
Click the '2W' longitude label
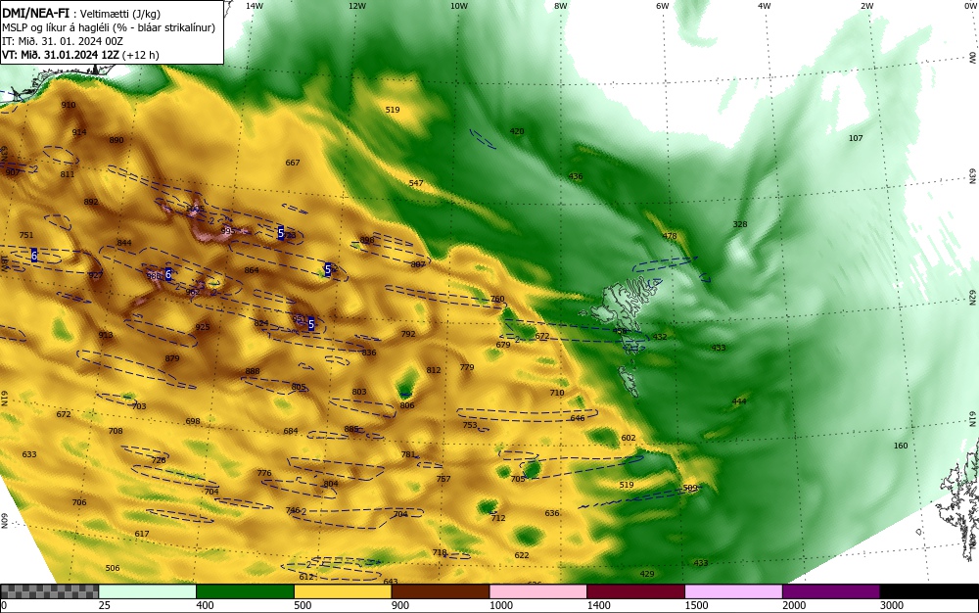pyautogui.click(x=866, y=6)
